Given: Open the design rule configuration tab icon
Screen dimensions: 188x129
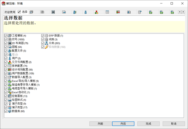Looking at the screenshot, I should pos(118,12).
